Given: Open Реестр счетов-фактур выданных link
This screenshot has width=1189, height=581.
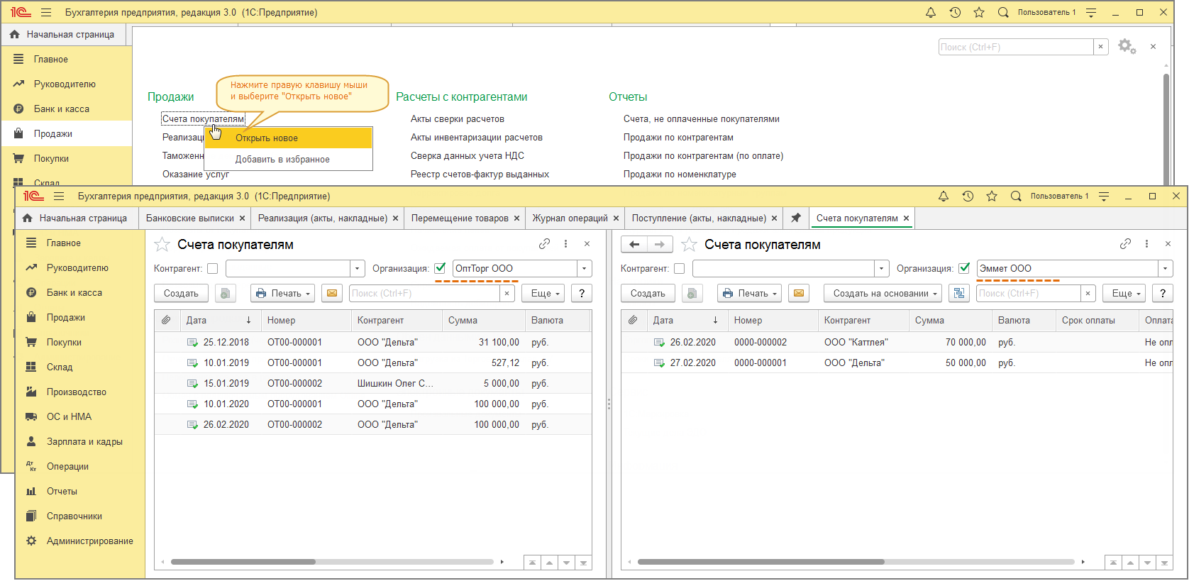Looking at the screenshot, I should tap(480, 175).
